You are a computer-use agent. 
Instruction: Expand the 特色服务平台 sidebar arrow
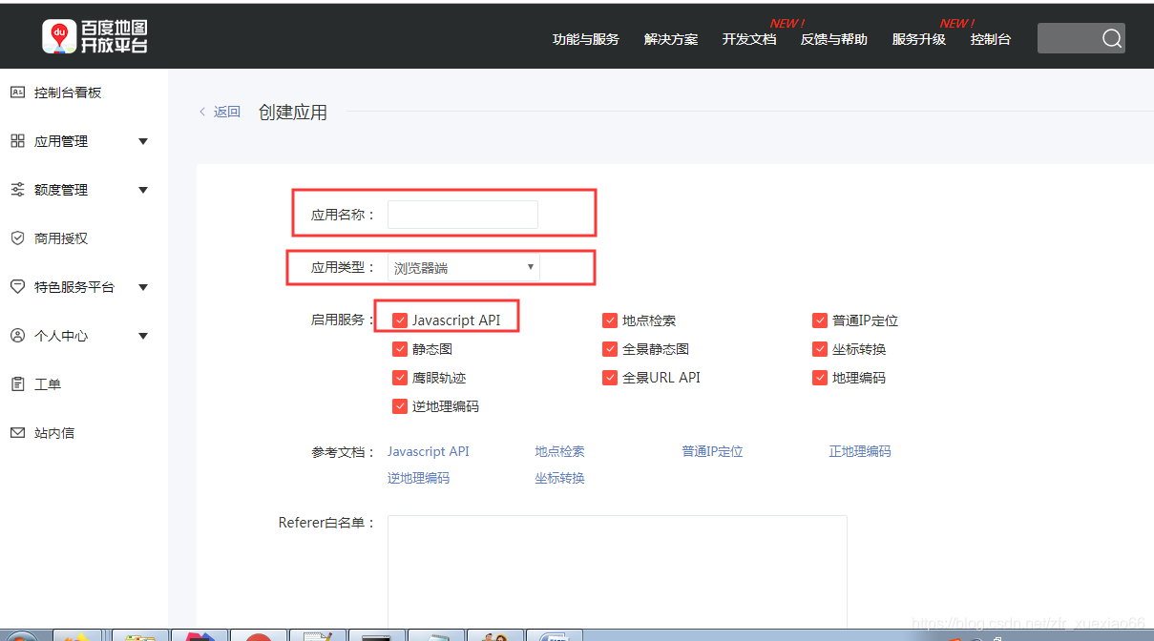(143, 287)
